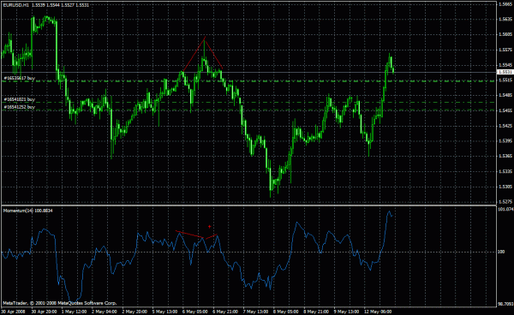The width and height of the screenshot is (514, 315).
Task: Click the 1.5455 price scale label
Action: pyautogui.click(x=505, y=110)
